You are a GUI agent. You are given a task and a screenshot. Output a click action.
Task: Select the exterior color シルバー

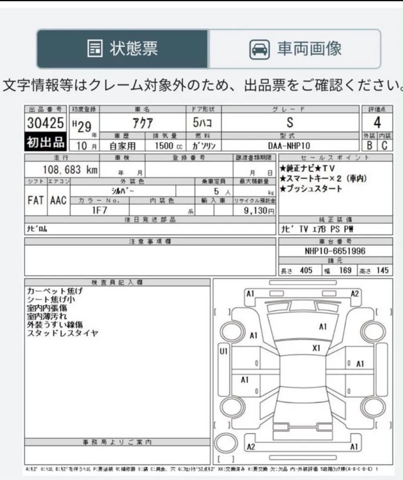(122, 191)
